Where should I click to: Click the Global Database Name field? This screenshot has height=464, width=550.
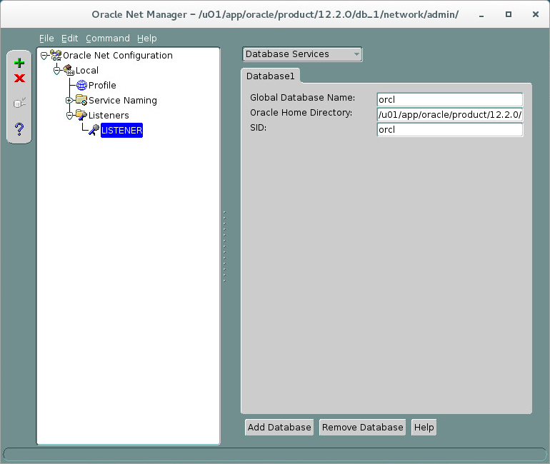click(450, 99)
